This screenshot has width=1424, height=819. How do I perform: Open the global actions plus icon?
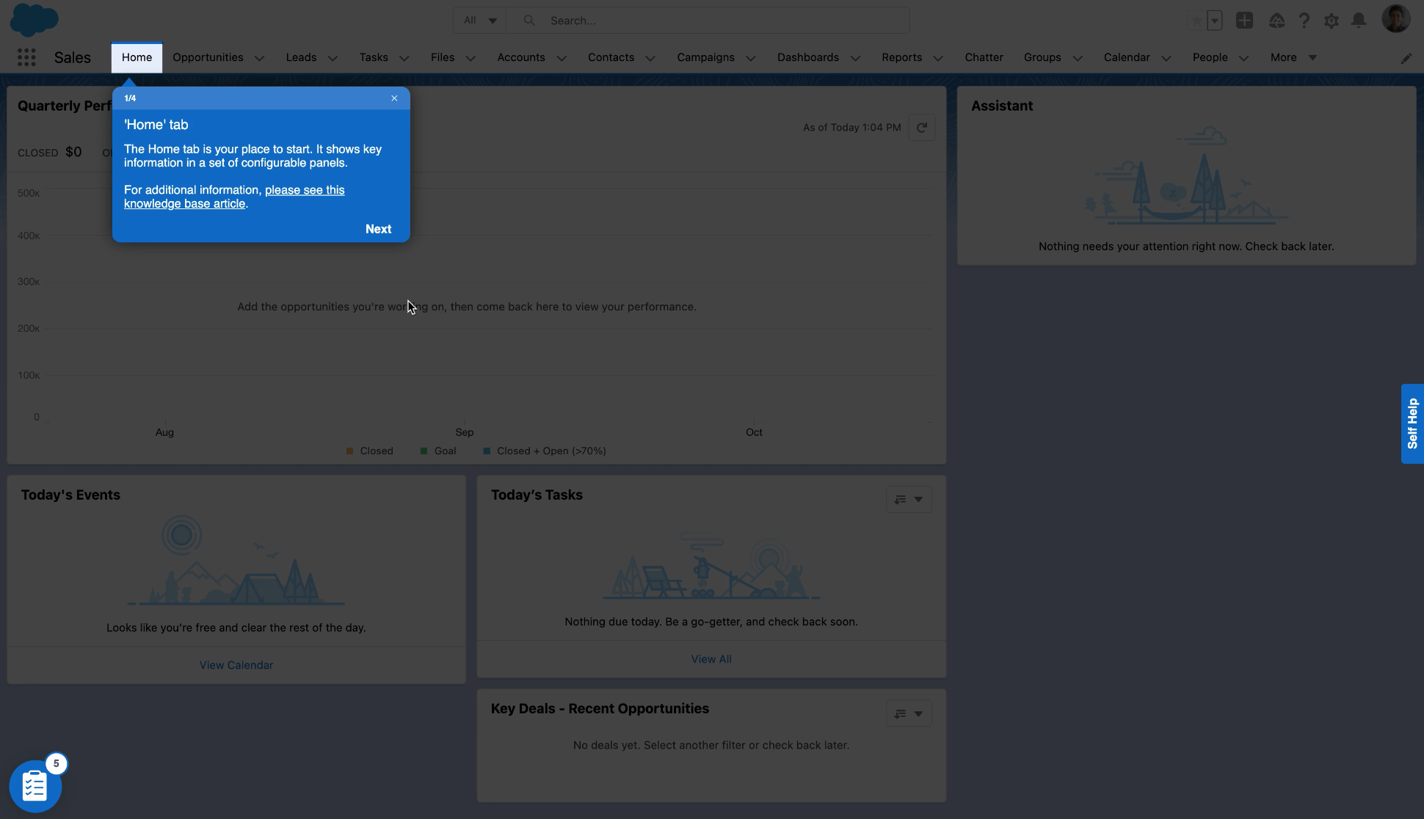[1244, 21]
